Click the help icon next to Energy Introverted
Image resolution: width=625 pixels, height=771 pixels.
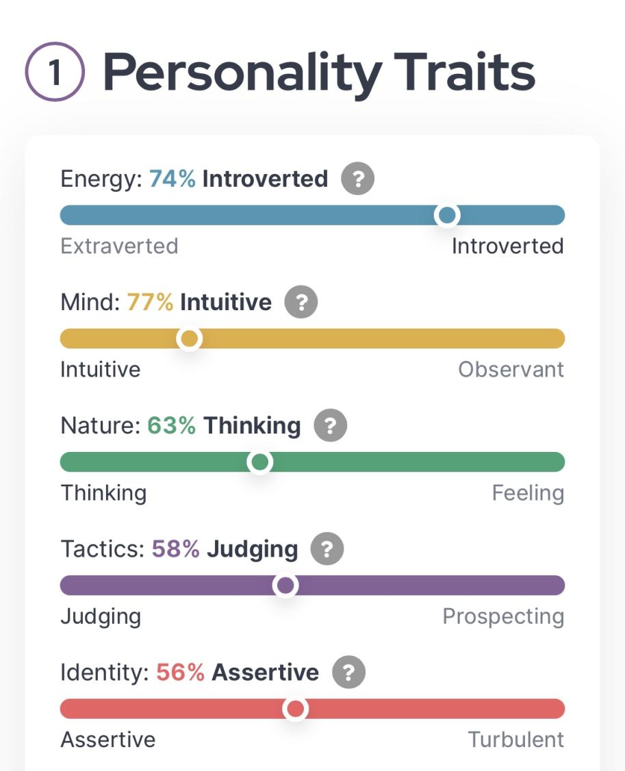358,179
